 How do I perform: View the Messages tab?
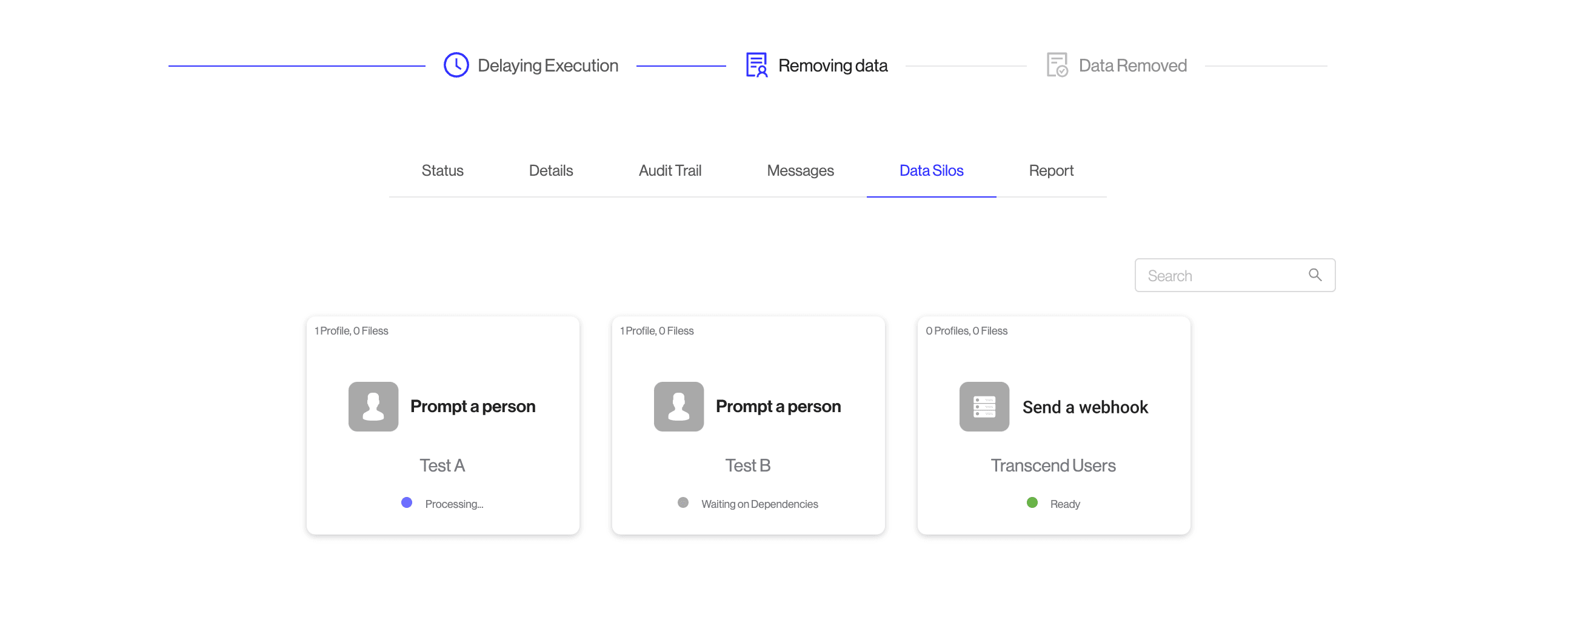[x=800, y=171]
